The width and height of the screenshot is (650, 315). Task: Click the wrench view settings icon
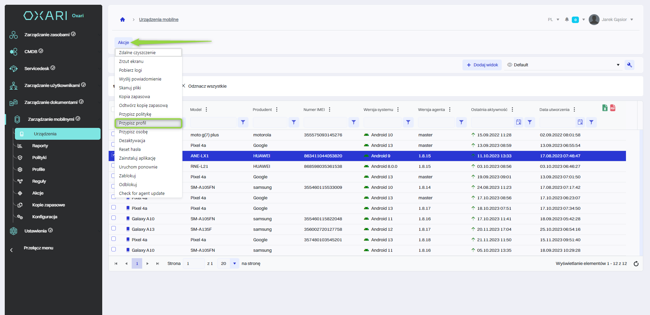629,65
